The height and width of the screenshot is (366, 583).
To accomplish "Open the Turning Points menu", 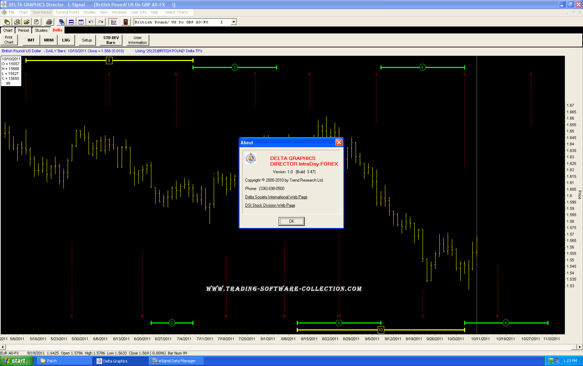I will click(67, 12).
